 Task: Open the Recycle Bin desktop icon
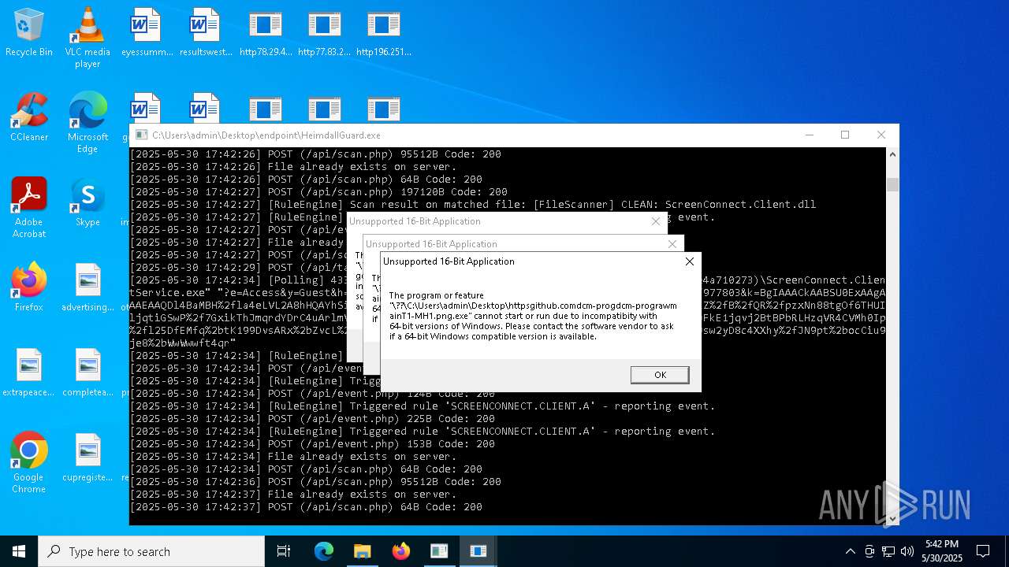pos(29,32)
